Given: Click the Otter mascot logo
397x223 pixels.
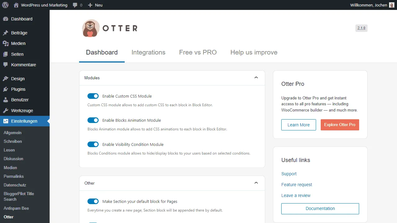Looking at the screenshot, I should [91, 28].
